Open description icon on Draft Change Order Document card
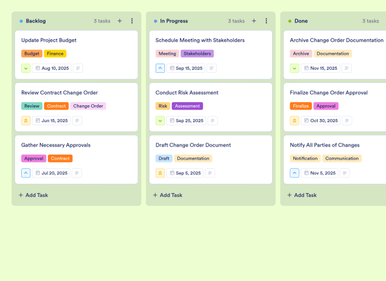The height and width of the screenshot is (281, 386). point(210,173)
